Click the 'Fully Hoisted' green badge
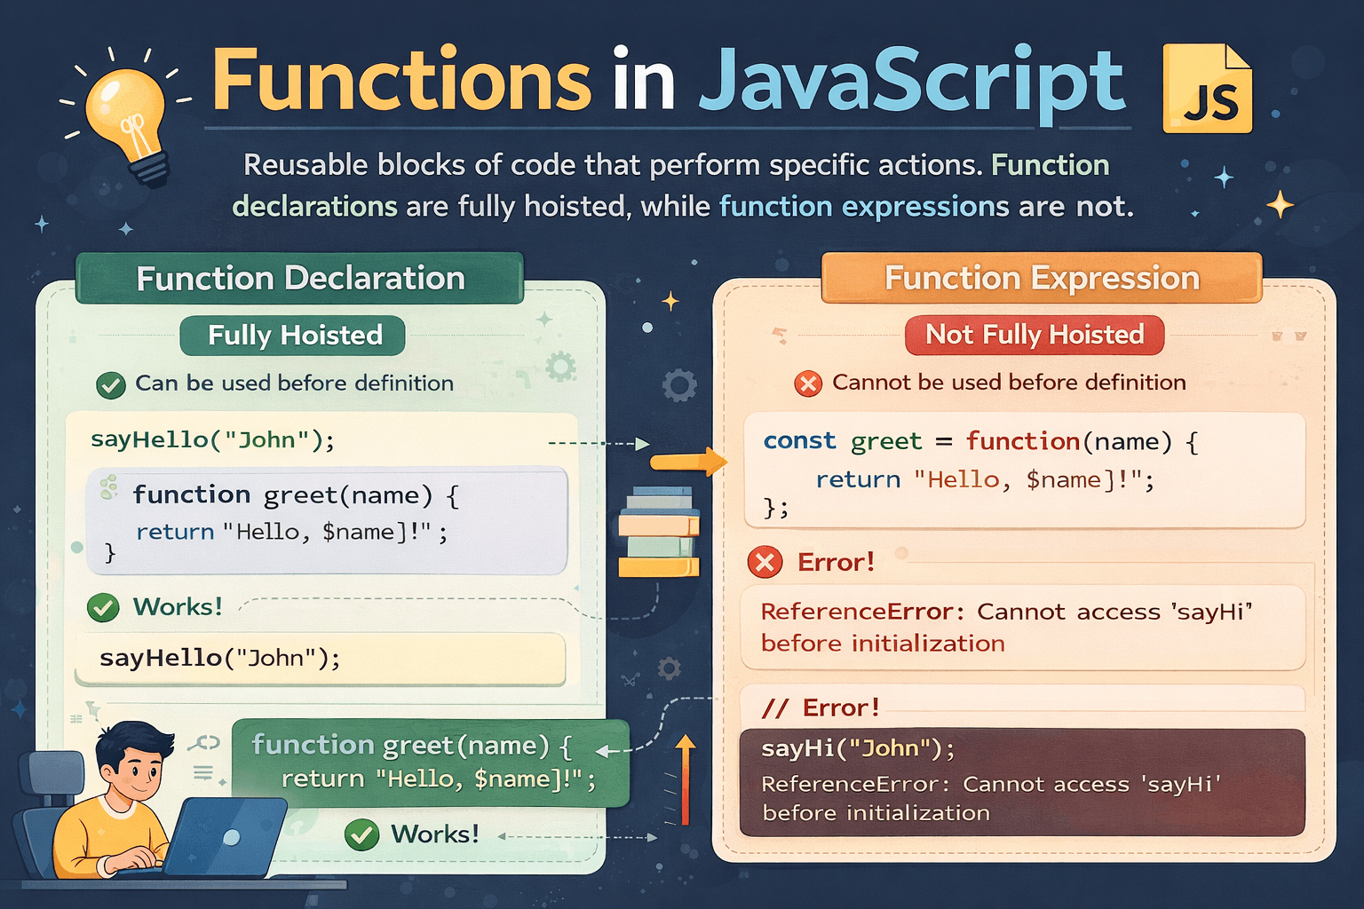The width and height of the screenshot is (1364, 909). coord(292,336)
